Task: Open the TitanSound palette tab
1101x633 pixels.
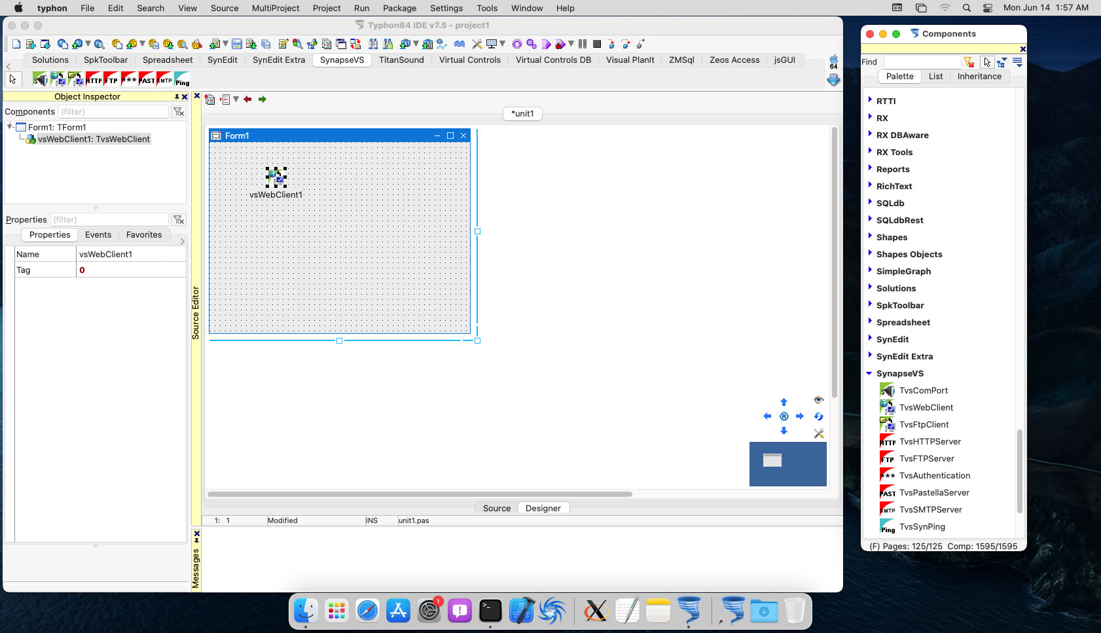Action: (x=401, y=60)
